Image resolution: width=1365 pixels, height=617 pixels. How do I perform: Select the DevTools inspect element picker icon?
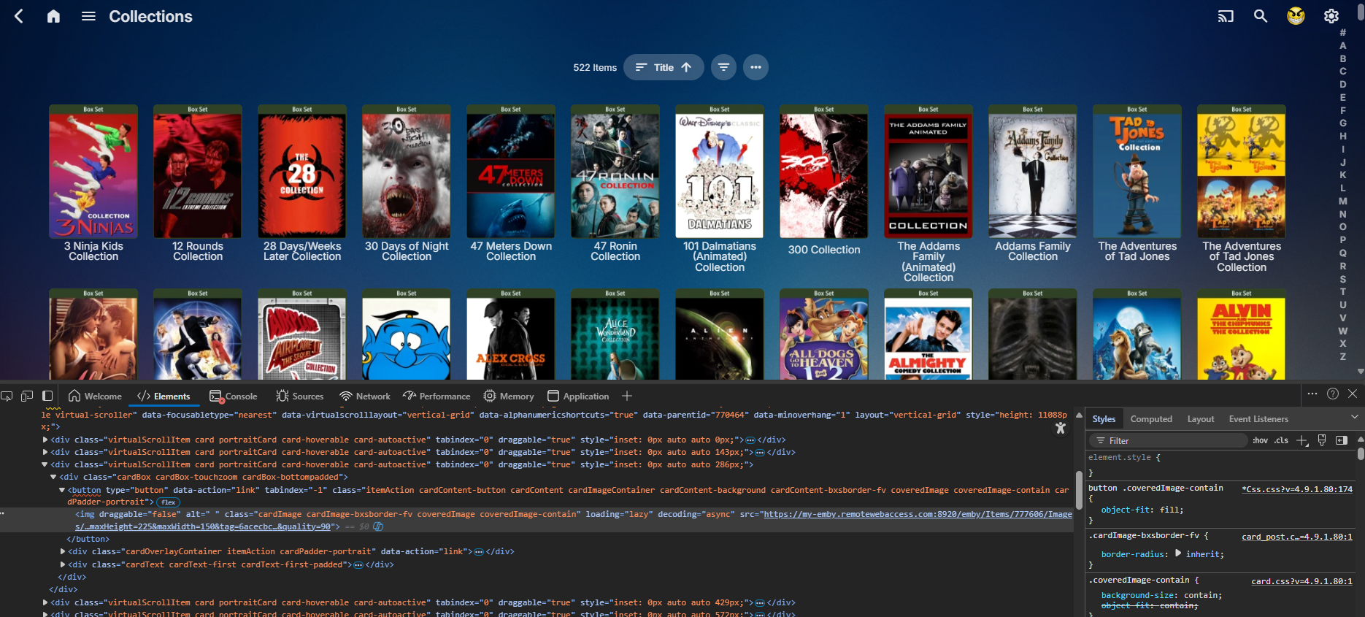click(7, 396)
